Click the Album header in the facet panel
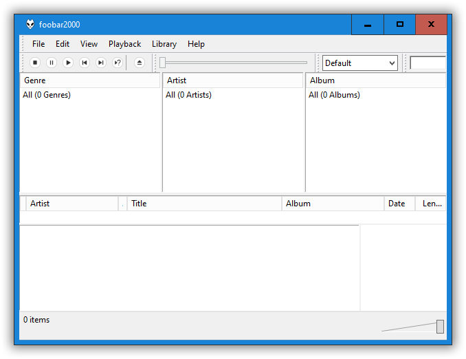This screenshot has height=359, width=466. (x=376, y=80)
